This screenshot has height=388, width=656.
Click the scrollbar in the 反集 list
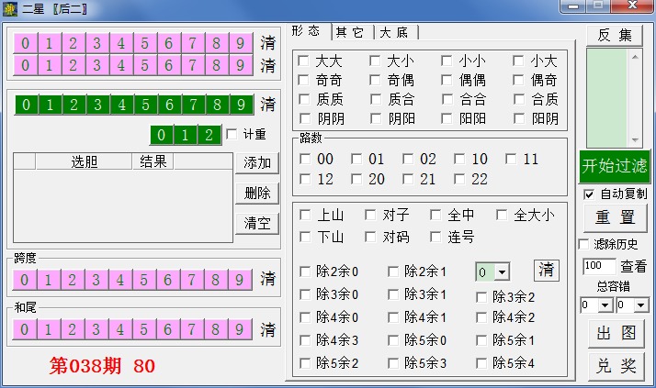click(x=634, y=96)
